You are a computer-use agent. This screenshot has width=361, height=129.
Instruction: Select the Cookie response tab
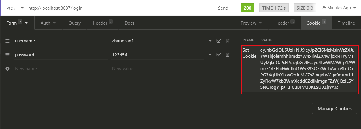click(316, 23)
